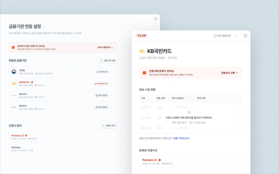Click the 최신 업데이트 refresh button
The image size is (279, 174).
pos(222,36)
